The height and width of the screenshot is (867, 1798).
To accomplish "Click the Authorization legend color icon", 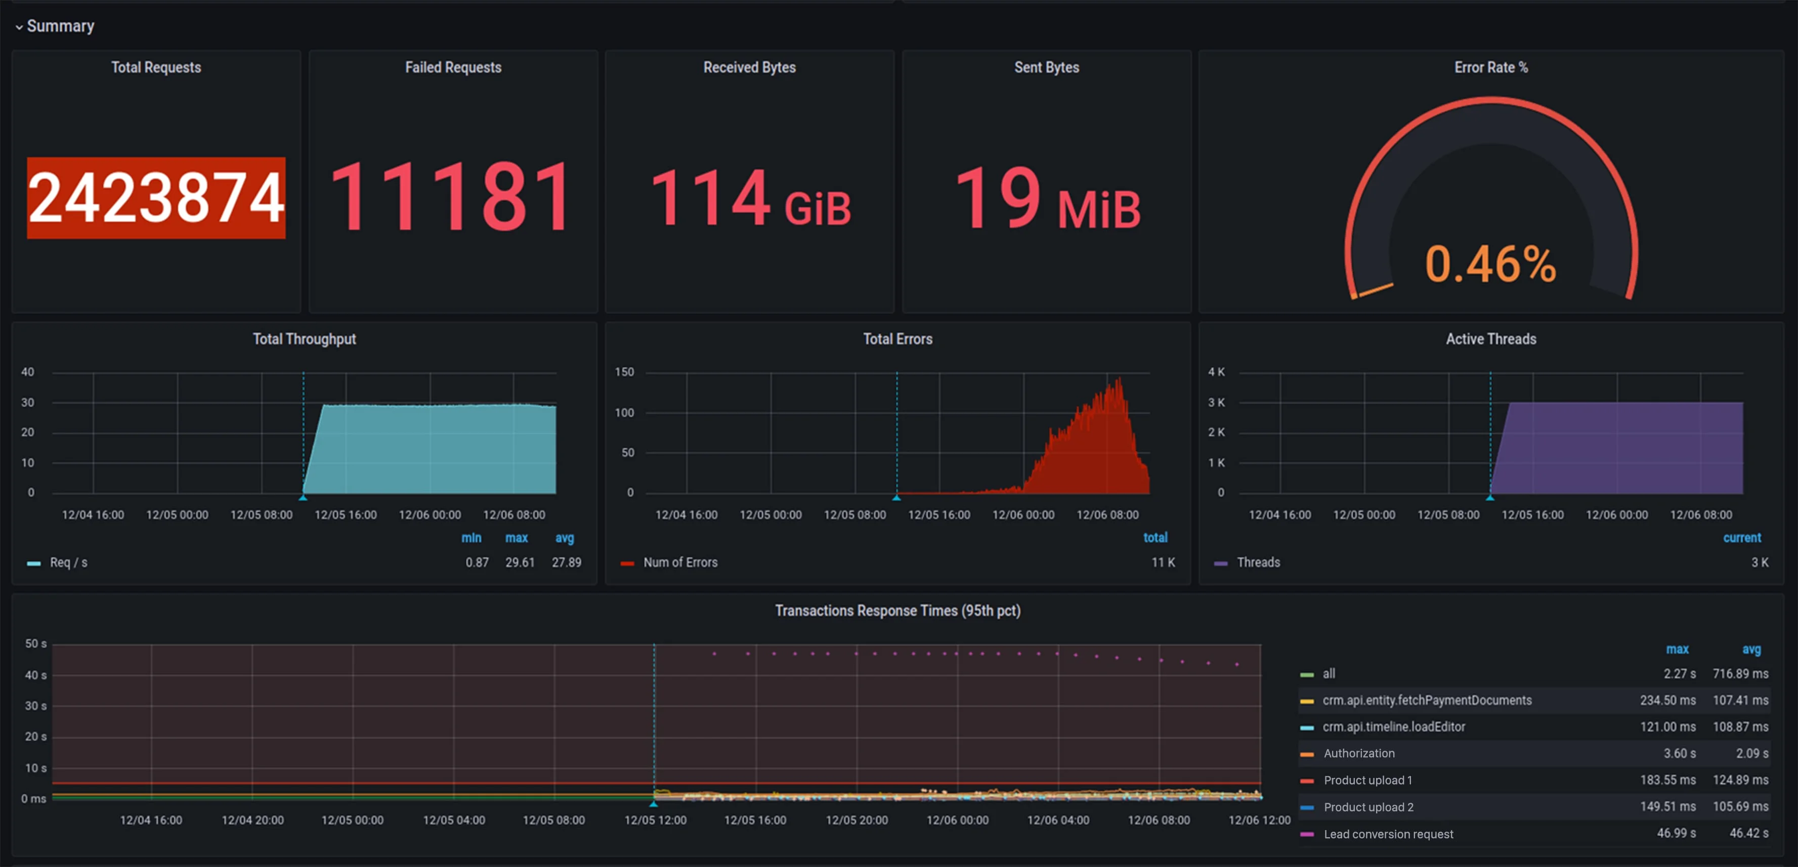I will click(x=1307, y=754).
